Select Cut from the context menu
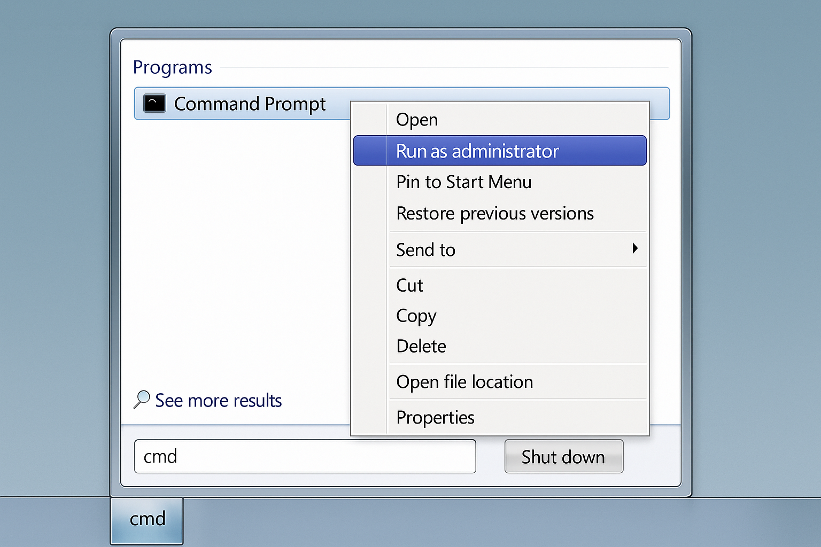 409,285
